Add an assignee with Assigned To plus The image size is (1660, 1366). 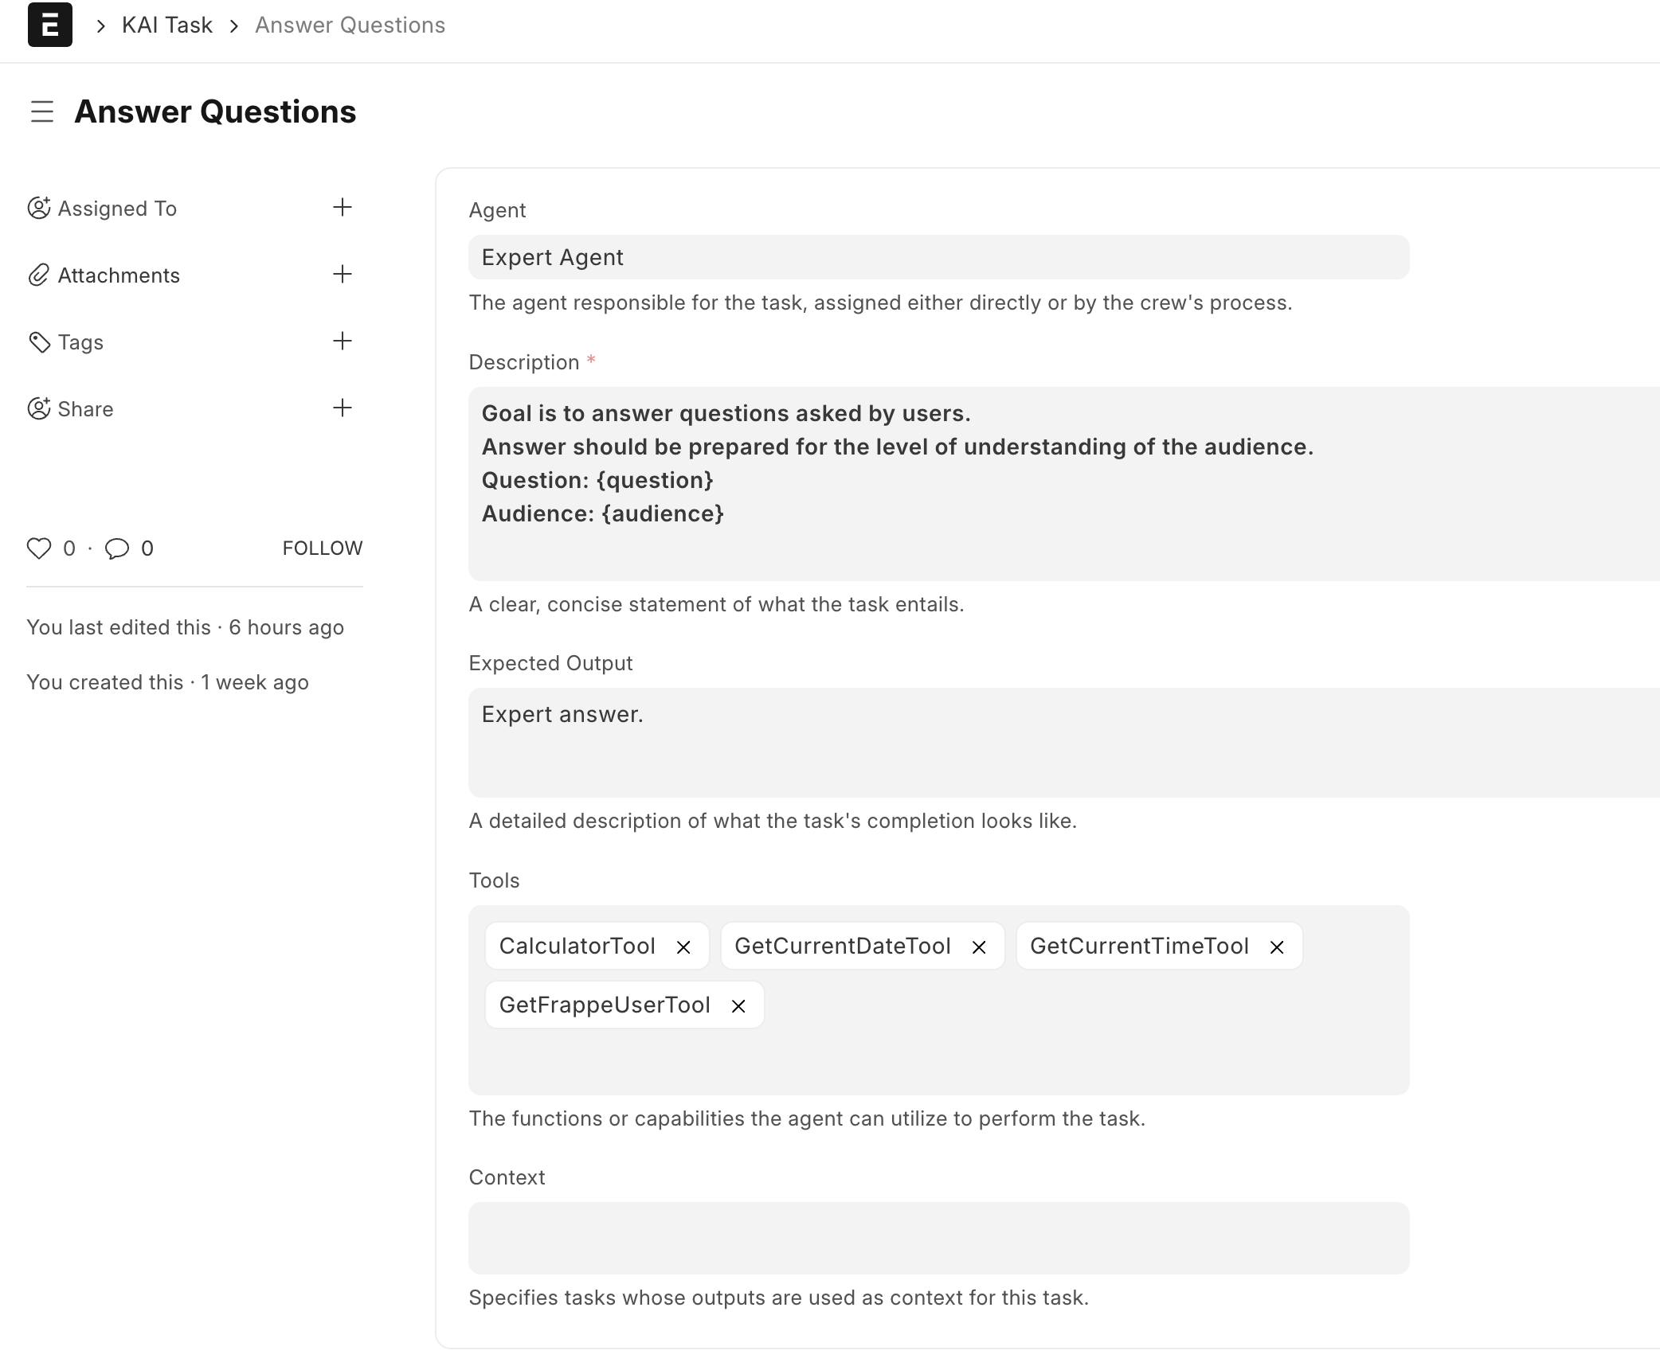[x=343, y=208]
